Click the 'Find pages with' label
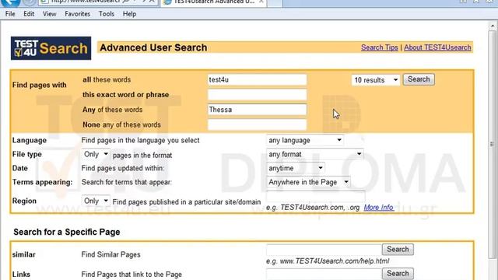The image size is (498, 280). (40, 85)
